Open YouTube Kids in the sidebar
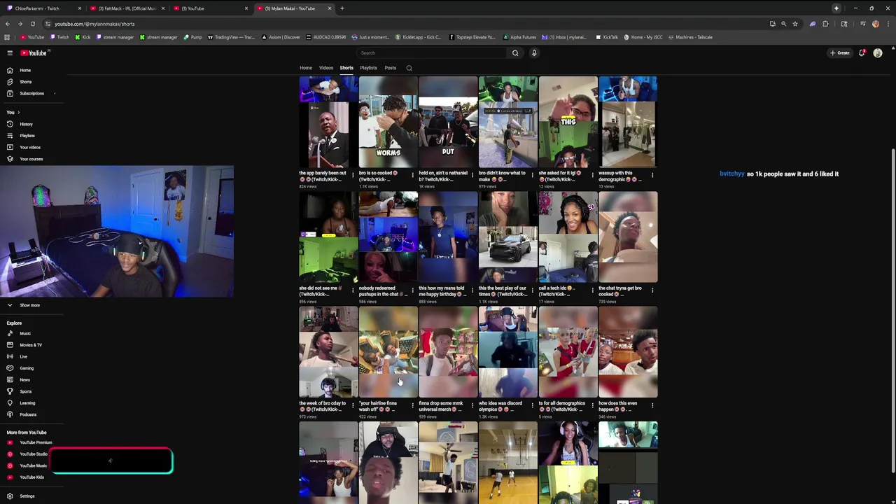This screenshot has width=896, height=504. point(31,477)
